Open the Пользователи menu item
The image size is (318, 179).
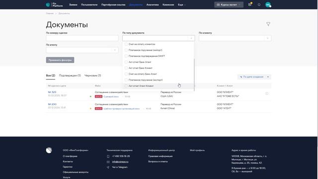(89, 4)
